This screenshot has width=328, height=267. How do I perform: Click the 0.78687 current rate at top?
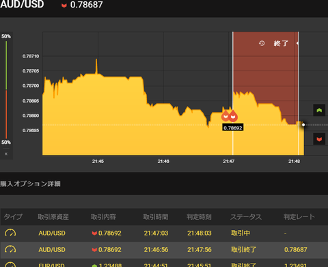pyautogui.click(x=86, y=5)
